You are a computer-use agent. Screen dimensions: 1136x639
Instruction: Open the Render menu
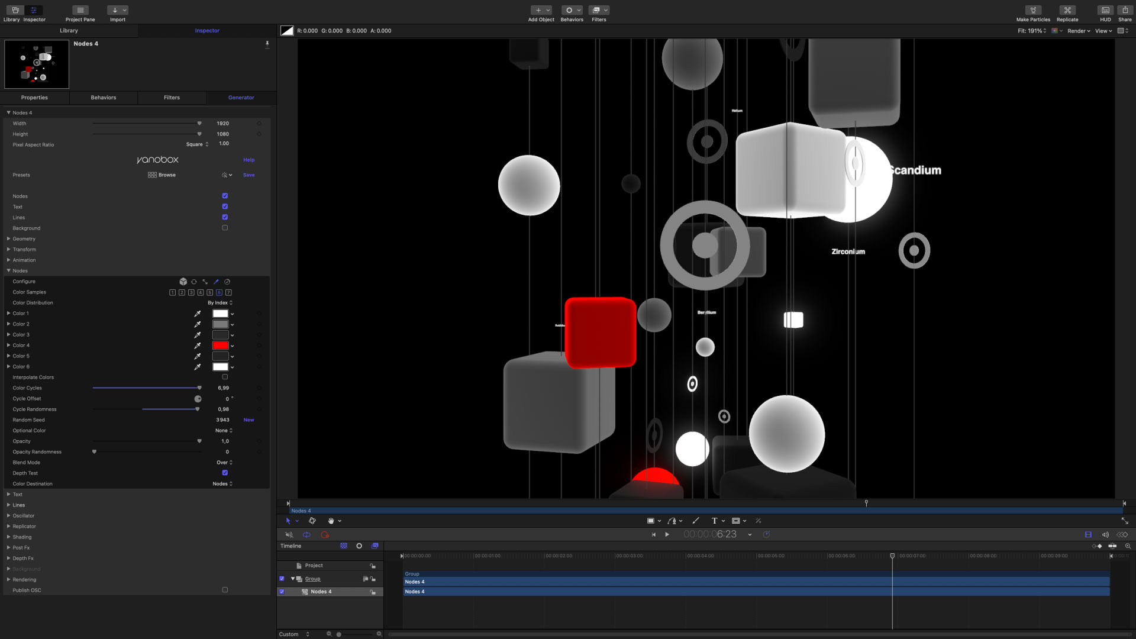(1079, 31)
